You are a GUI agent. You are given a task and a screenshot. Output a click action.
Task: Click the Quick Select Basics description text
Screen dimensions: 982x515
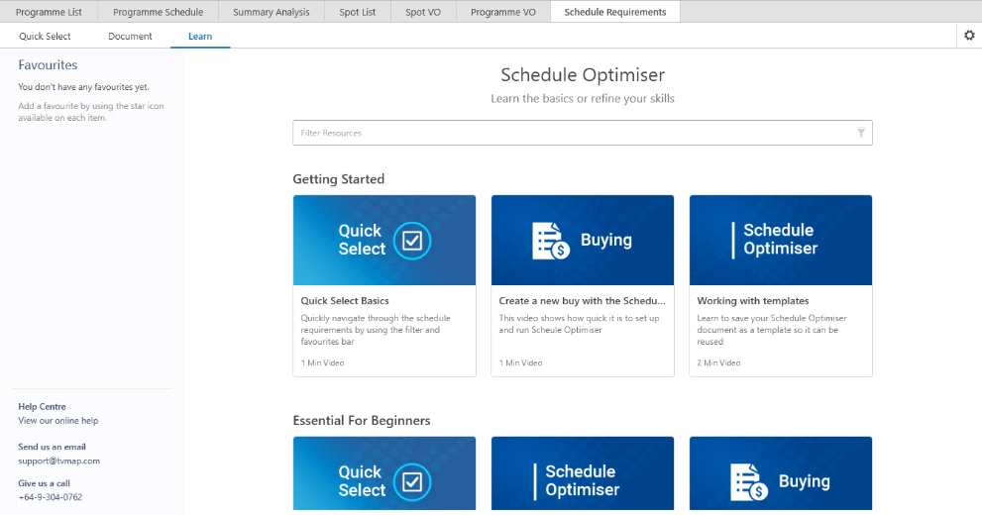(376, 330)
